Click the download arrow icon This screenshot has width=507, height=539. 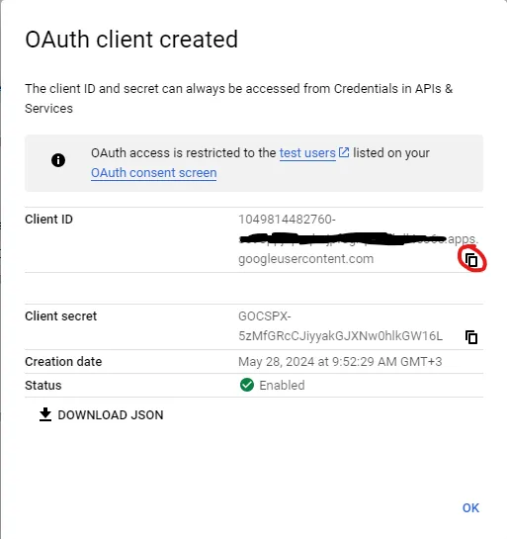click(x=45, y=414)
